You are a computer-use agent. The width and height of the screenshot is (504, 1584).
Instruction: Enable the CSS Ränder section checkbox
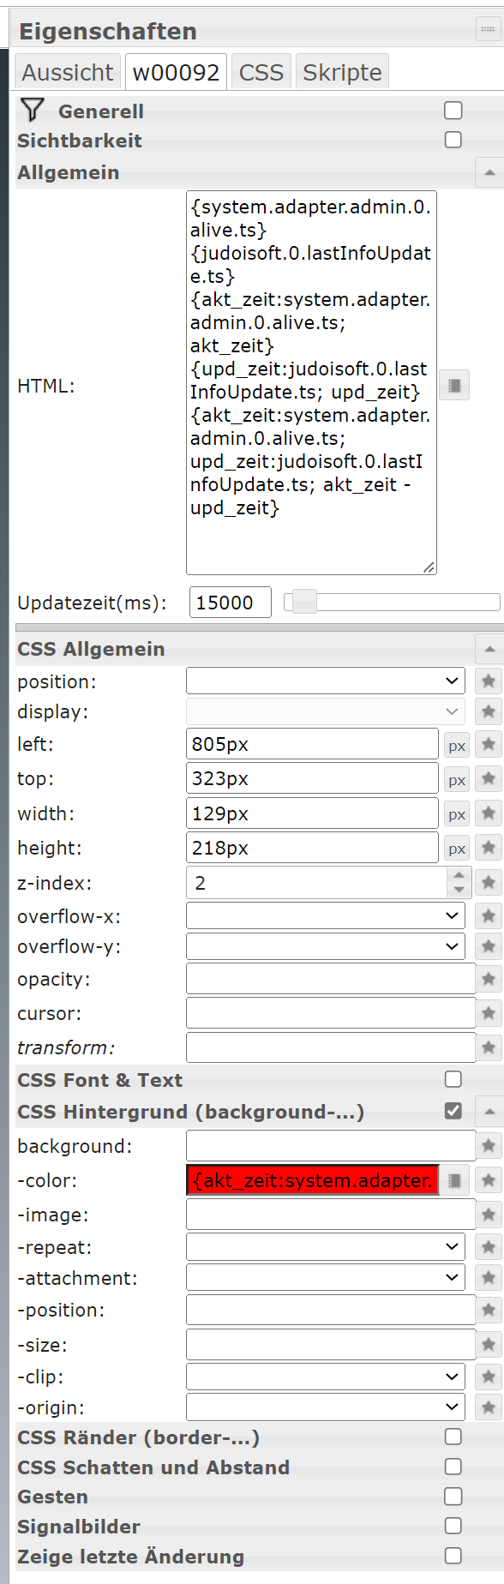(453, 1437)
